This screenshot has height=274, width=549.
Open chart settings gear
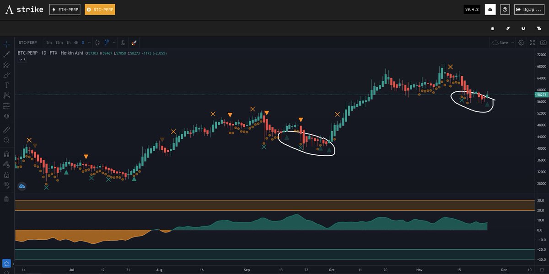point(521,42)
